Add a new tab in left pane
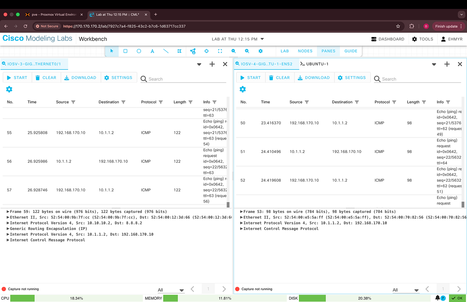The image size is (467, 302). point(212,64)
